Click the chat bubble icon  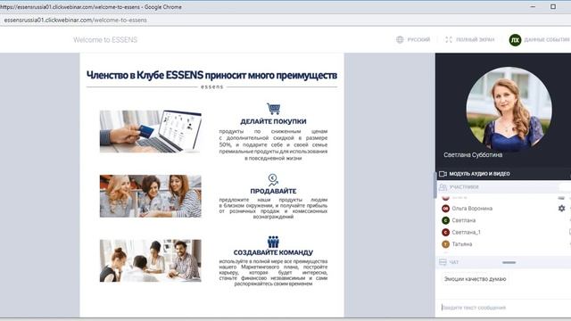(x=443, y=262)
